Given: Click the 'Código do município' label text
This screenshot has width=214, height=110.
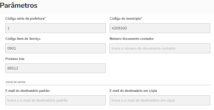Looking at the screenshot, I should pos(125,19).
